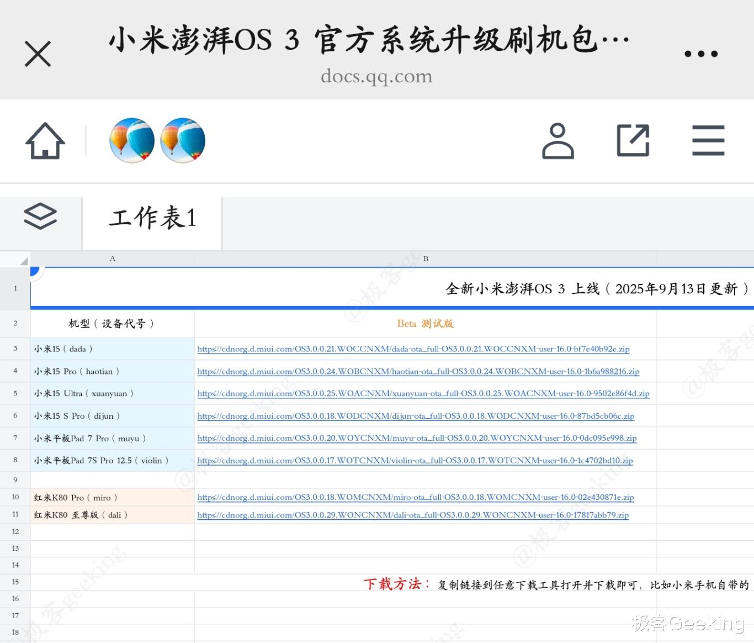Click the Beta 测试版 header cell

click(425, 324)
